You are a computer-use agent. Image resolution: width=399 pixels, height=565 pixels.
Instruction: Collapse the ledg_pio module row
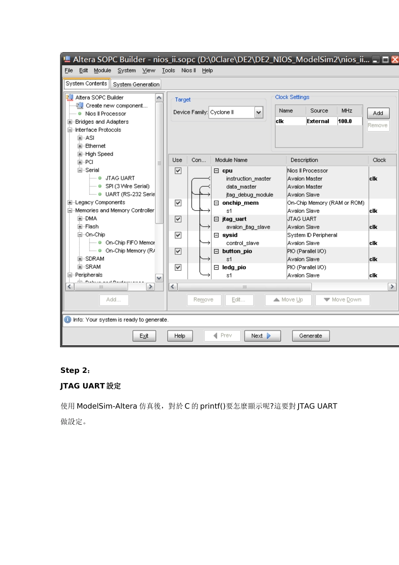(216, 267)
